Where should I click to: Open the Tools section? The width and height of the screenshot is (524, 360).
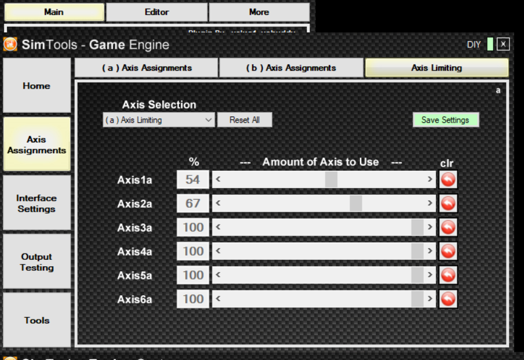[36, 320]
